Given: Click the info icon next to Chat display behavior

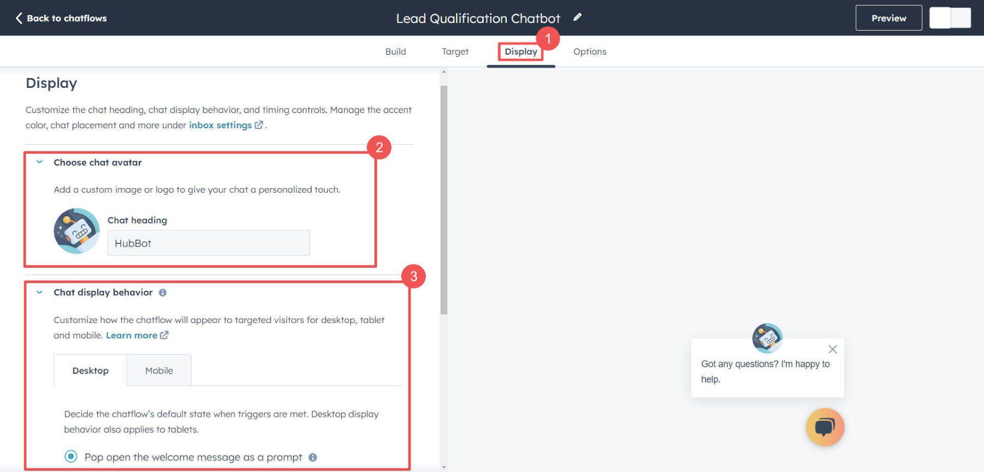Looking at the screenshot, I should (163, 292).
